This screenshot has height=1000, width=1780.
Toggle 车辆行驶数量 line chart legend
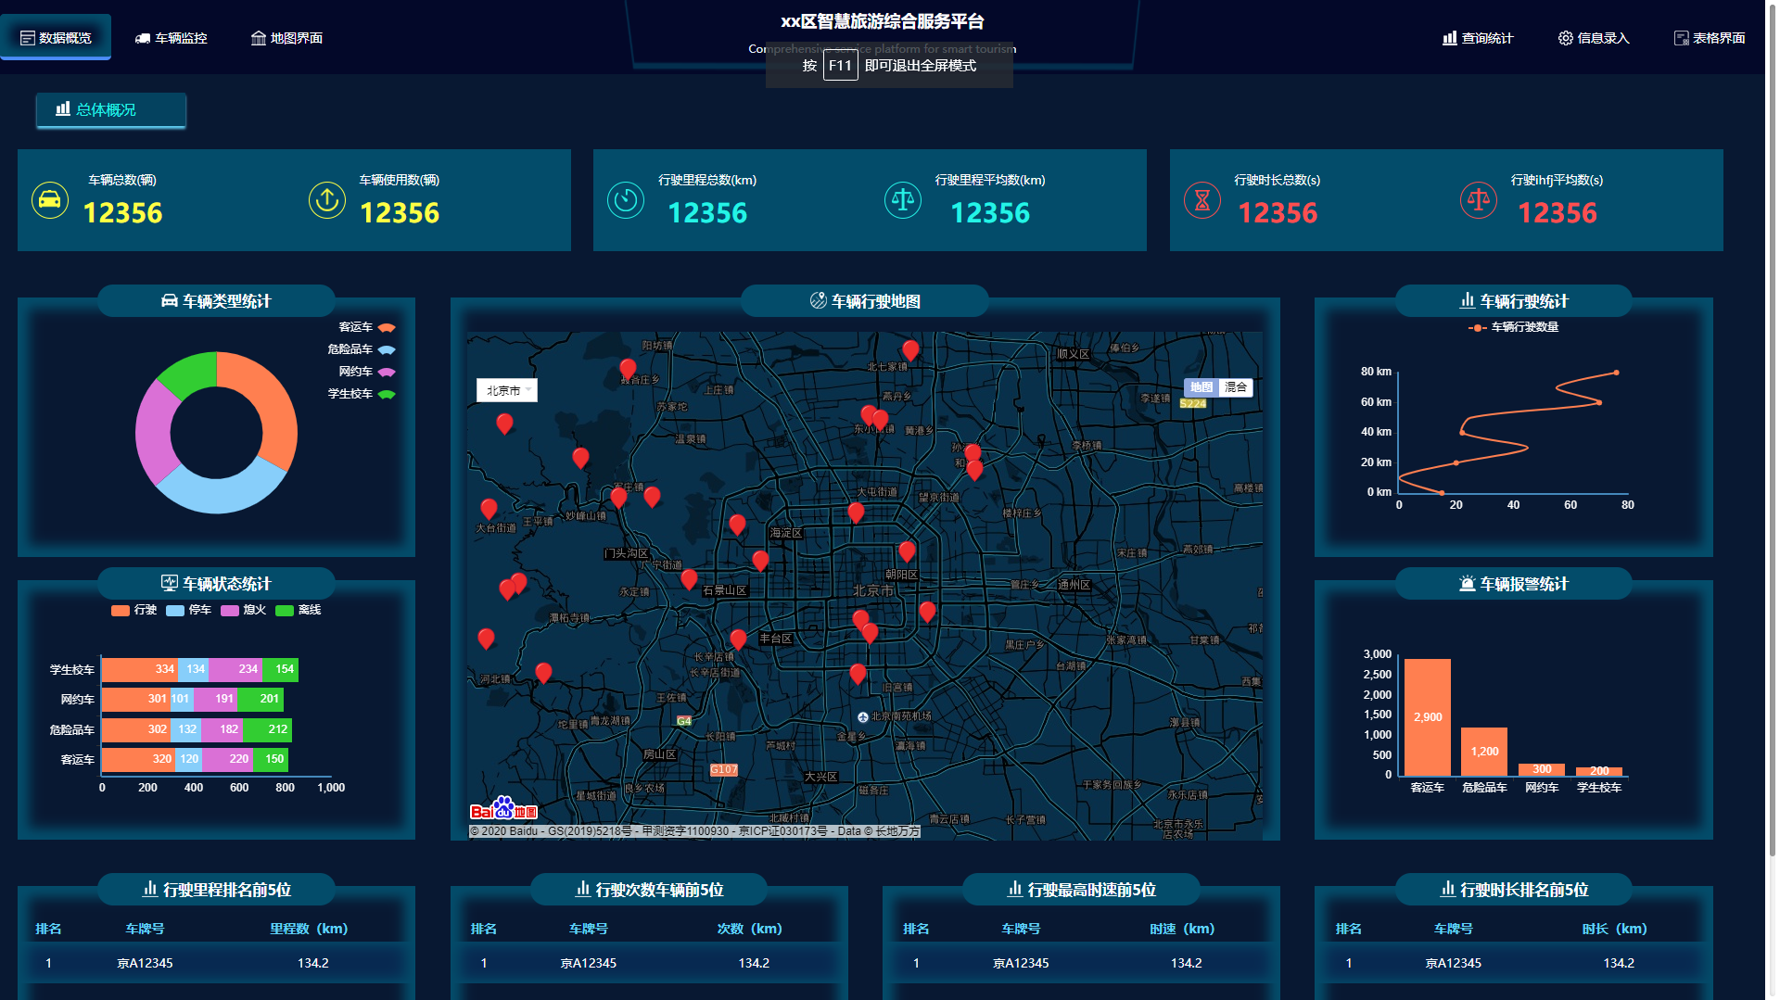pos(1513,327)
